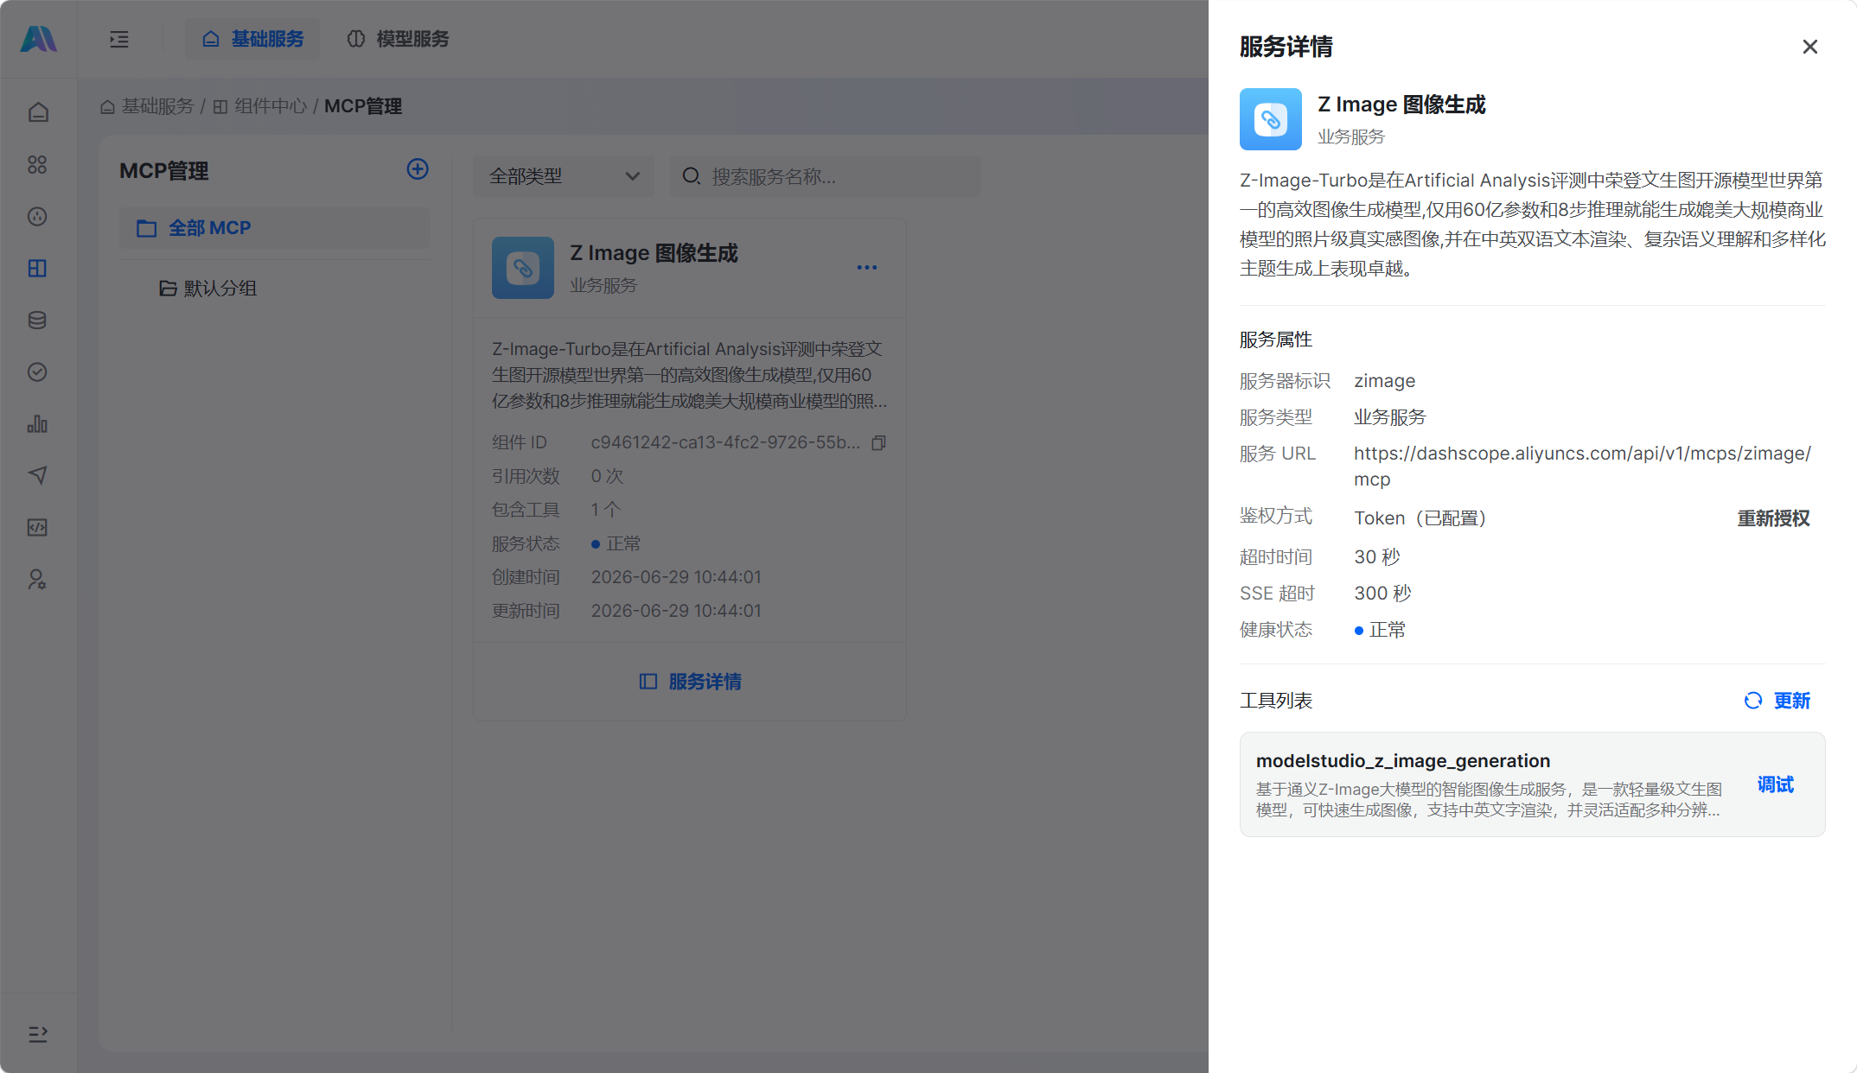Screen dimensions: 1857x1073
Task: Select the modelstudio_z_image_generation tool entry
Action: pyautogui.click(x=1532, y=784)
